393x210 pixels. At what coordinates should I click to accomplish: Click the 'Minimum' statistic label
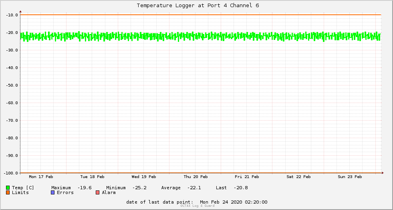point(116,188)
